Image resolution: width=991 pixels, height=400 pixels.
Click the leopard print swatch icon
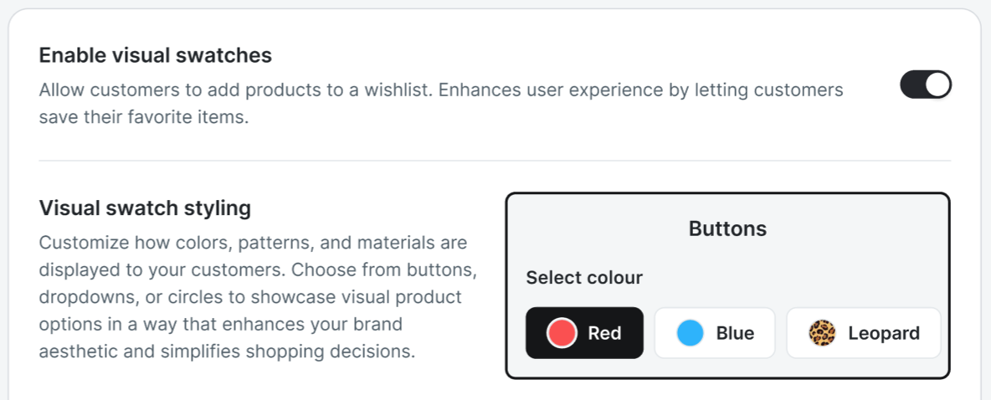tap(822, 333)
